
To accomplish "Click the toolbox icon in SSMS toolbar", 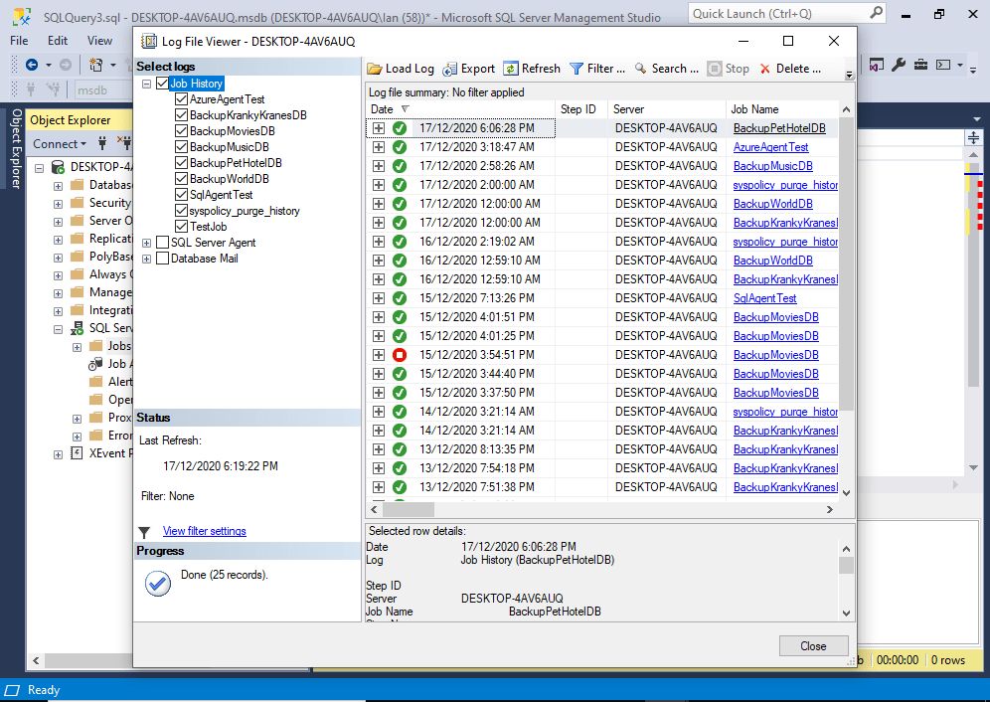I will tap(920, 65).
